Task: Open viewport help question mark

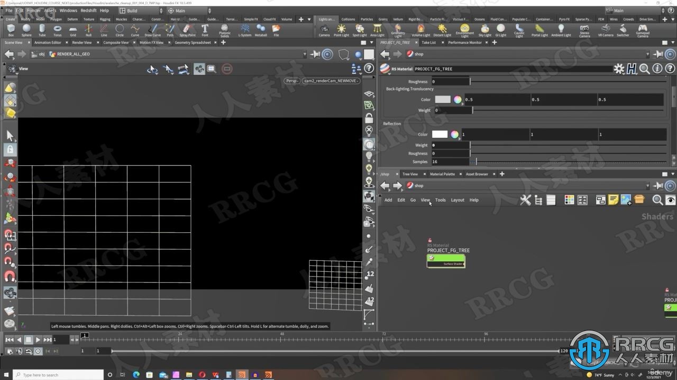Action: tap(369, 69)
